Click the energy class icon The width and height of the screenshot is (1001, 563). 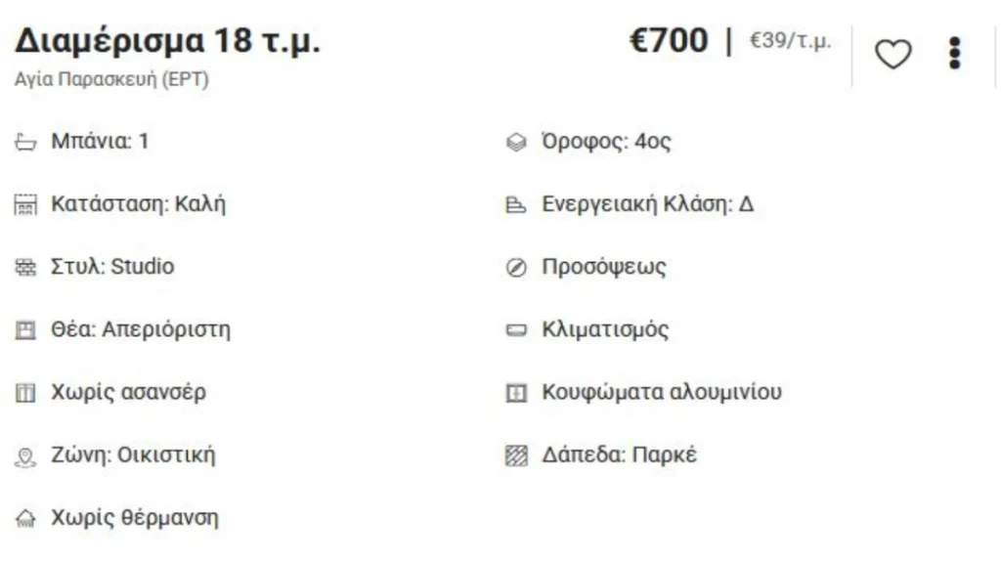coord(516,205)
